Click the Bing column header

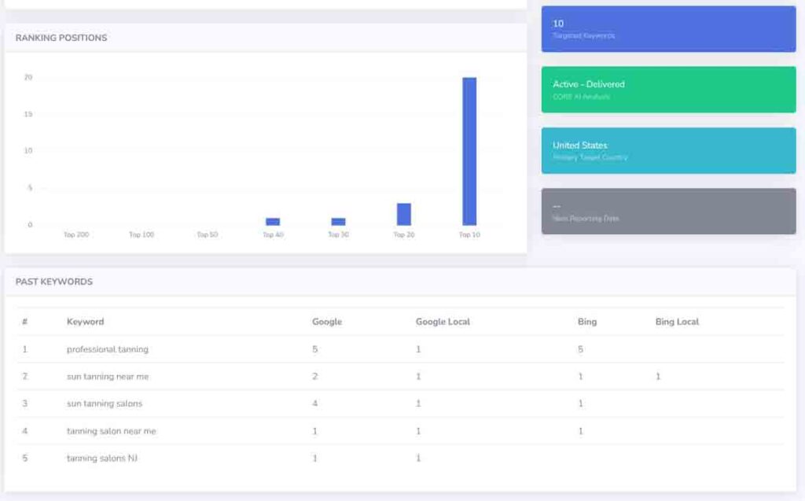(586, 322)
